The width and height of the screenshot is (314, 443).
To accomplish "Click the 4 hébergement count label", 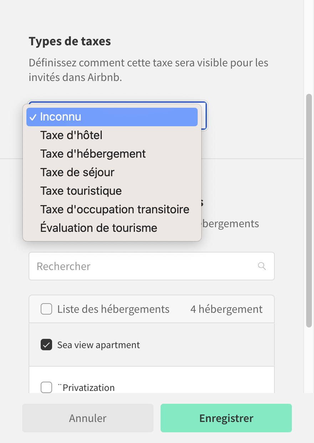I will point(226,309).
